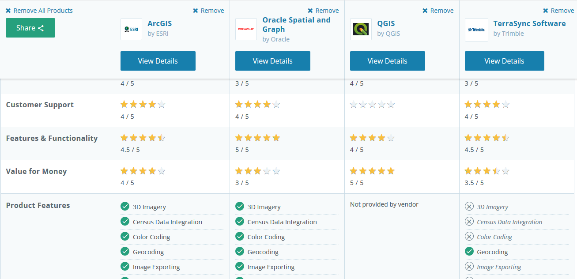Open the TerraSync Software product link
577x279 pixels.
pyautogui.click(x=529, y=23)
